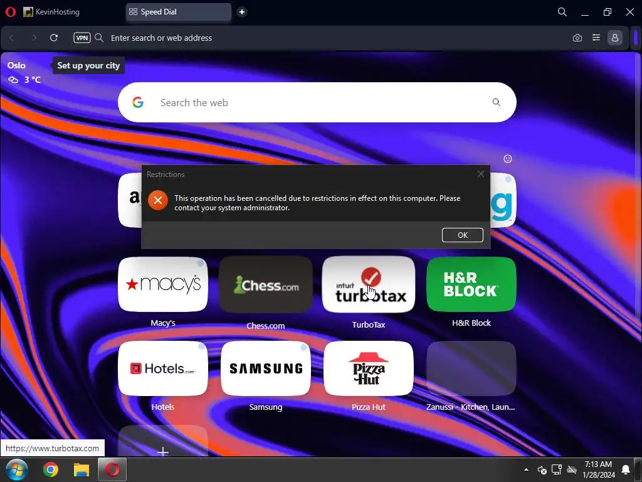Viewport: 642px width, 482px height.
Task: Open the Hotels speed dial tile
Action: coord(163,368)
